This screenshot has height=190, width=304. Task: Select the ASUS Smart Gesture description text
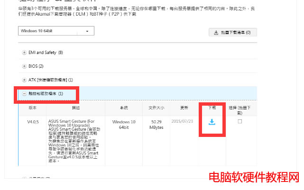tap(75, 141)
